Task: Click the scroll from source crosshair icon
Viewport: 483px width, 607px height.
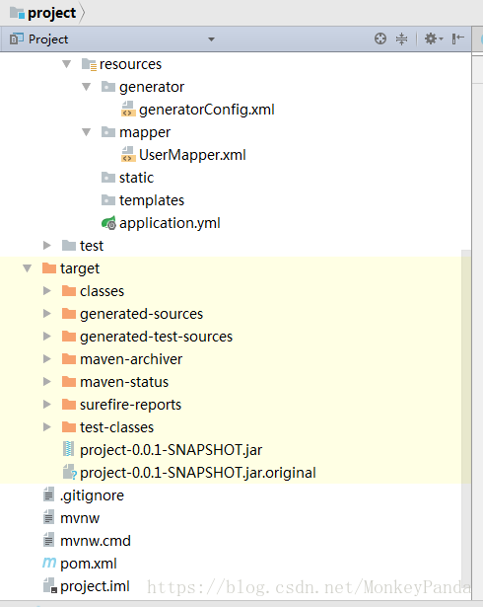Action: click(380, 38)
